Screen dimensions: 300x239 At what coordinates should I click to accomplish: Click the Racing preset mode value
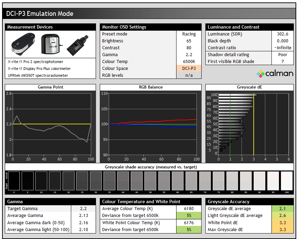click(x=189, y=34)
